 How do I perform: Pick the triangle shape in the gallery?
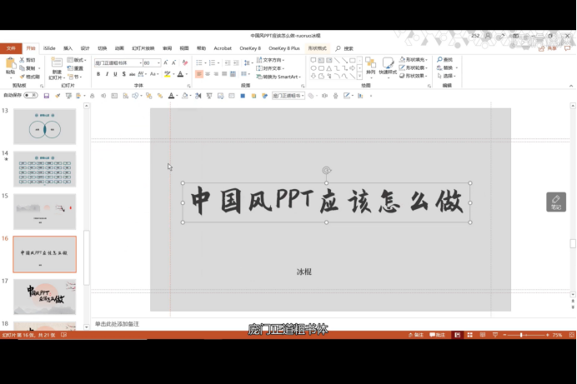point(329,68)
